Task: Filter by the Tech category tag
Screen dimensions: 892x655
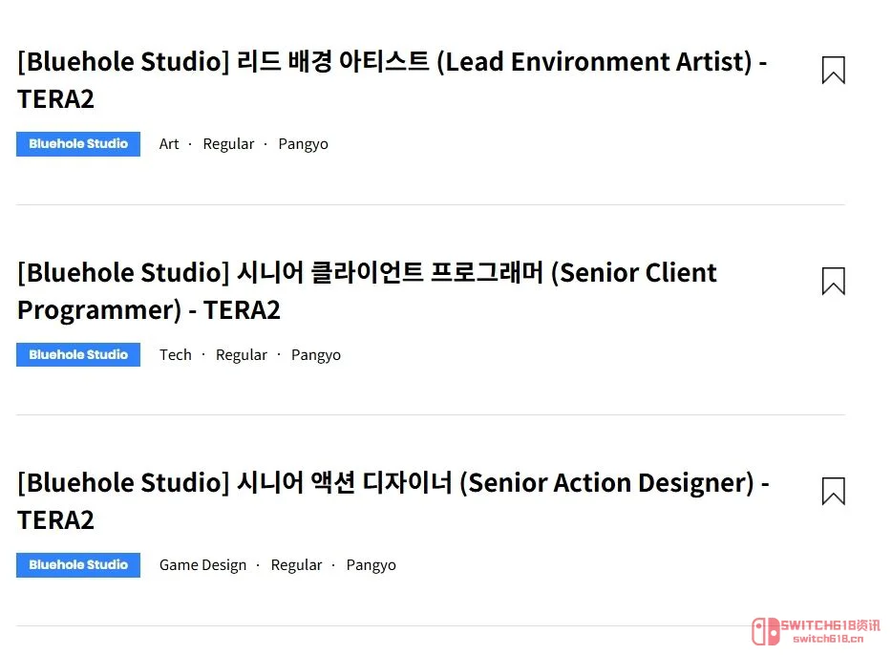Action: 176,354
